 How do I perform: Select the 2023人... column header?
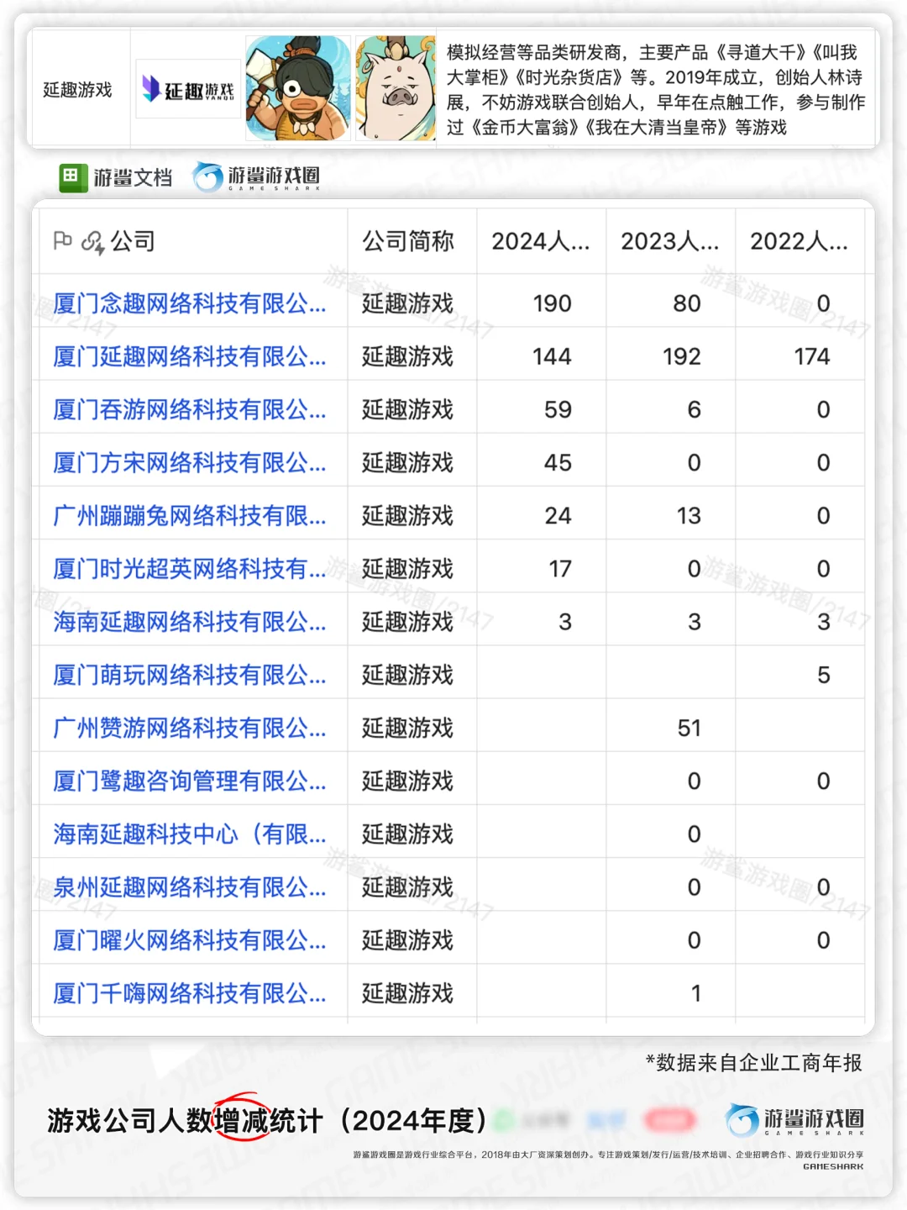coord(670,241)
